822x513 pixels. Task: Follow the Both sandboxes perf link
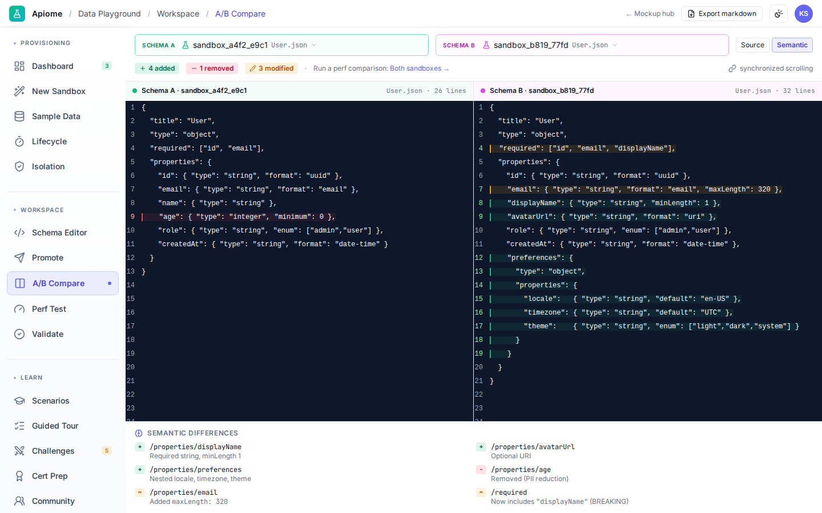click(419, 68)
